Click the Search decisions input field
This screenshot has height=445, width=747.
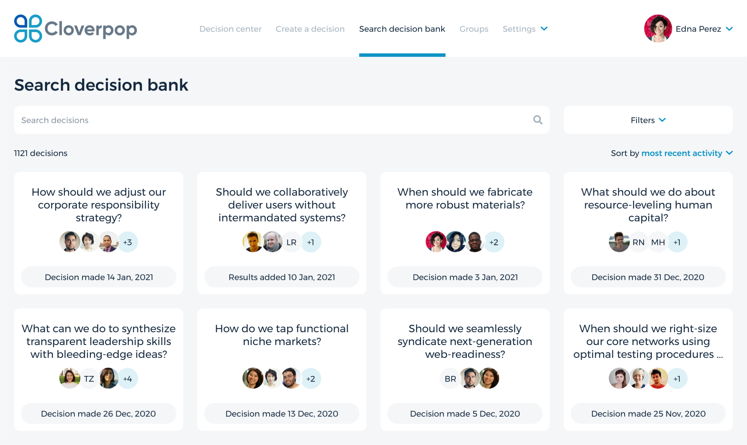click(x=270, y=120)
